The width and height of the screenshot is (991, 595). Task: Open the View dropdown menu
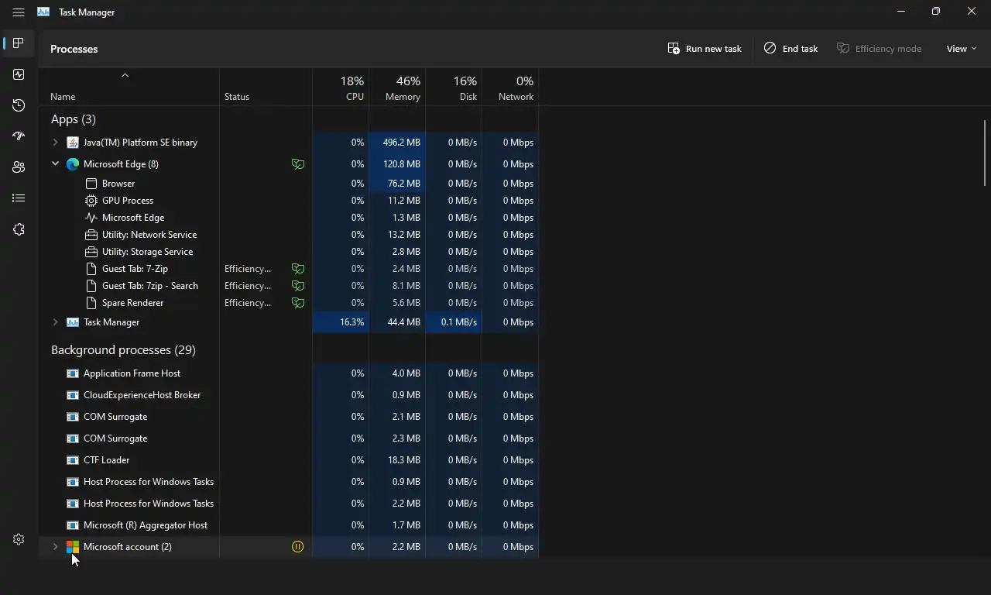[962, 49]
